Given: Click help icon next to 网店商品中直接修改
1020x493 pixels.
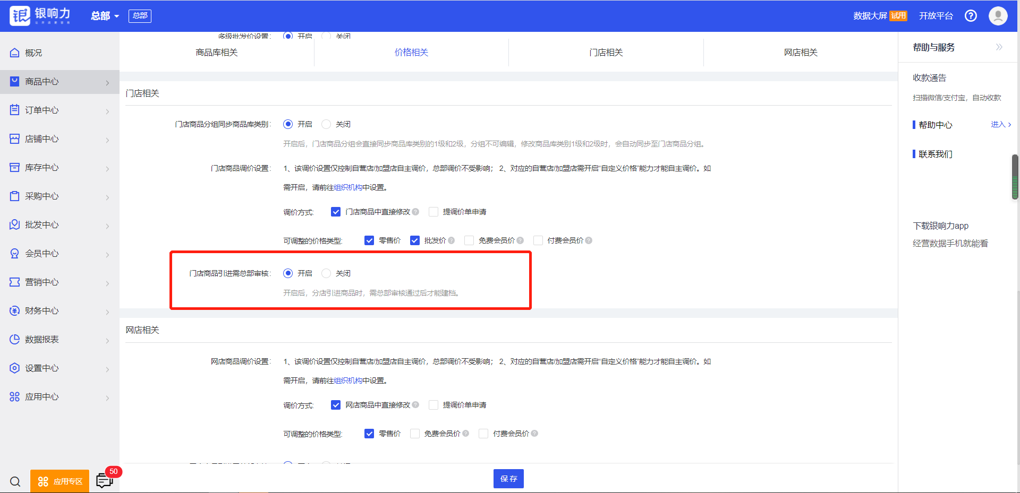Looking at the screenshot, I should 415,405.
